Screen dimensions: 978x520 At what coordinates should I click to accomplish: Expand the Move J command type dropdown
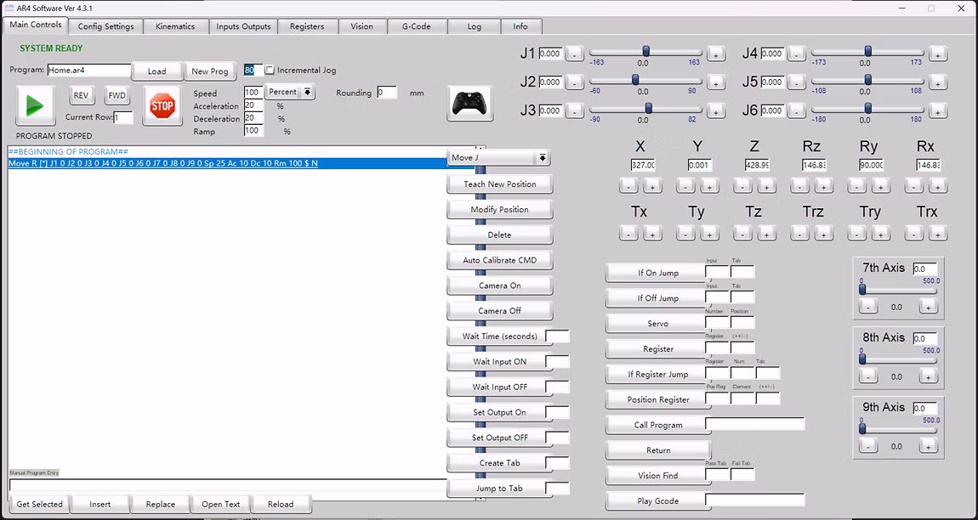click(x=498, y=158)
